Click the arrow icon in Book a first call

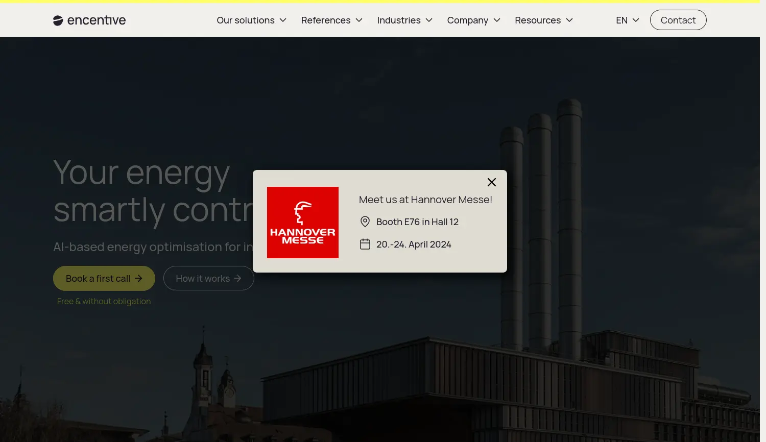(138, 278)
